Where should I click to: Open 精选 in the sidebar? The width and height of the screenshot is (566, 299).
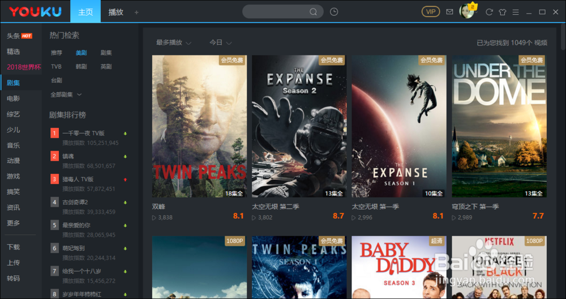click(14, 52)
